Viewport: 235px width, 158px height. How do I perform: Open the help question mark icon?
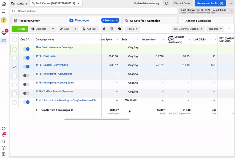4,148
